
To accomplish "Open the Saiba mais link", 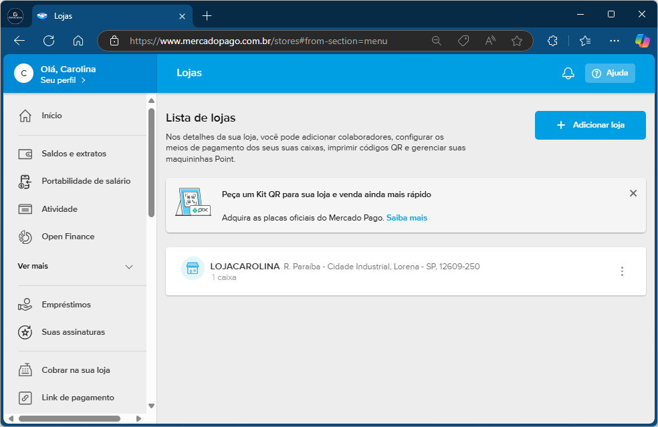I will point(407,218).
